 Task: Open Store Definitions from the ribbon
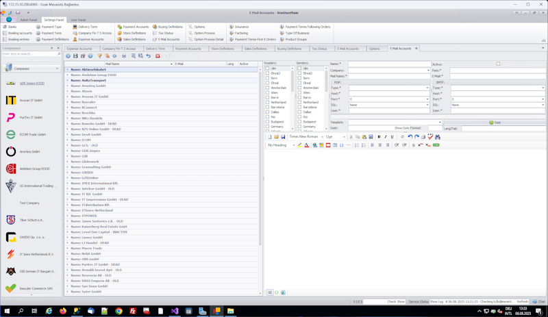[x=132, y=33]
